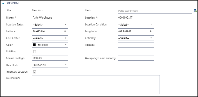Screen dimensions: 198x97
Task: Click the Barcode input field
Action: tap(136, 45)
